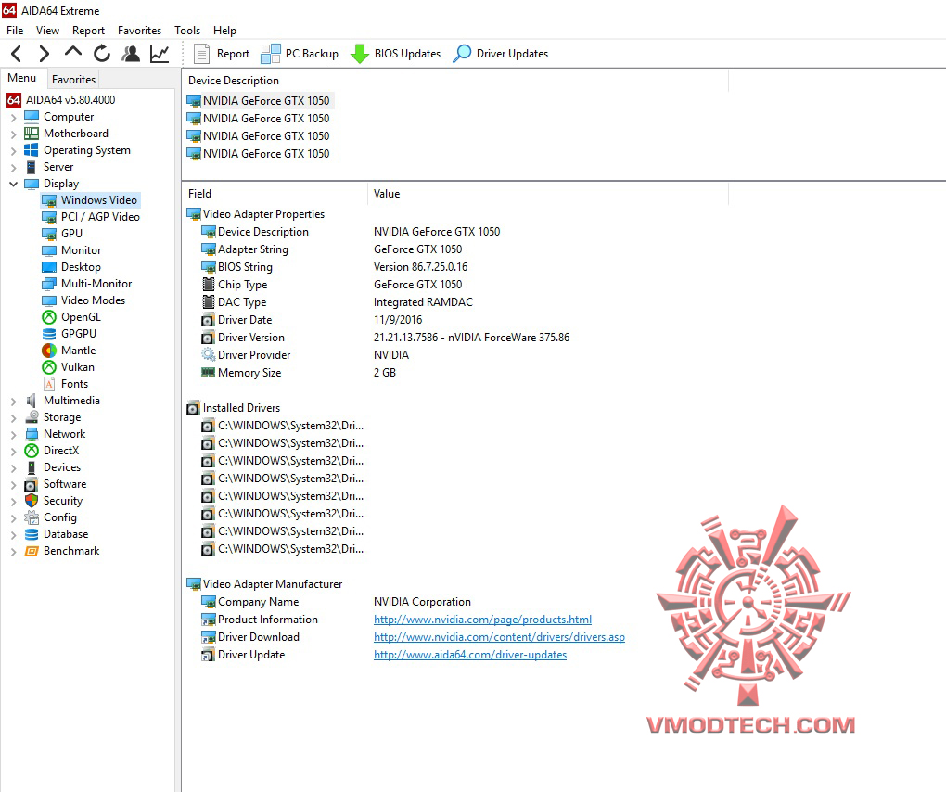Select the Desktop item icon
This screenshot has width=946, height=792.
coord(49,267)
